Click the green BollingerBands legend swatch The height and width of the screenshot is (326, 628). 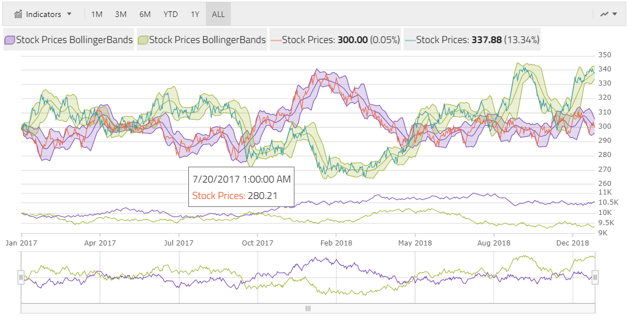[143, 40]
